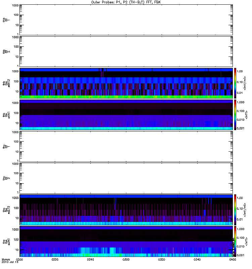Click the 1.00 value on thb edc12 color bar
This screenshot has height=269, width=252.
[x=240, y=71]
